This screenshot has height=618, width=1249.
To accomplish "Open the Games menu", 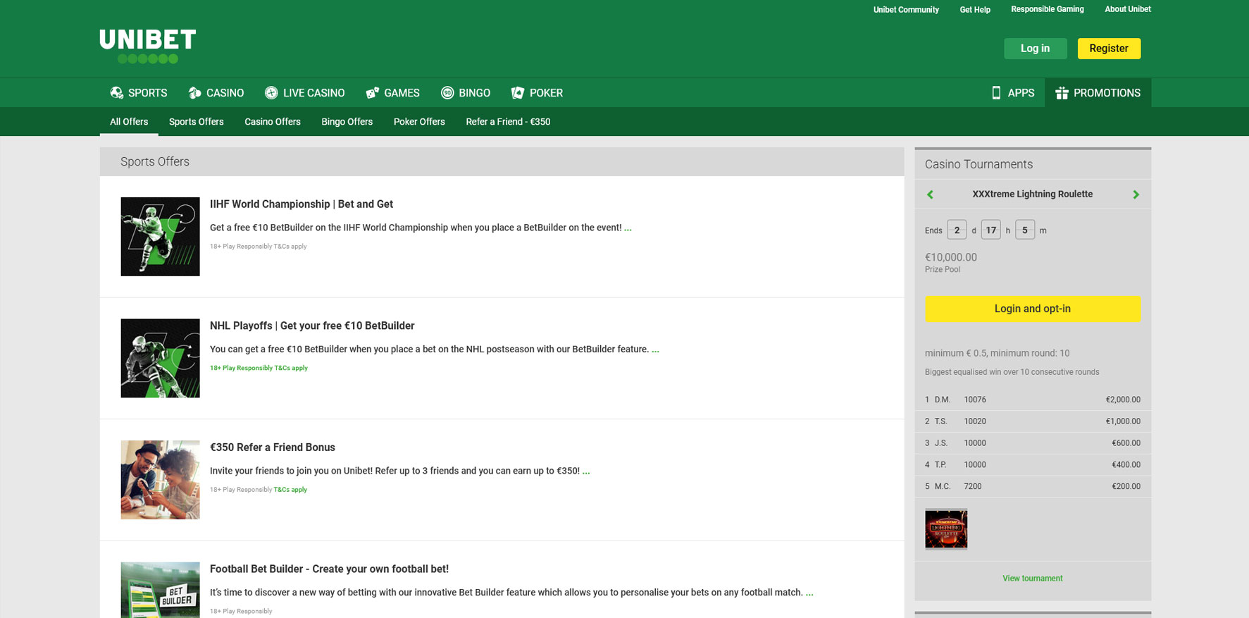I will tap(393, 93).
